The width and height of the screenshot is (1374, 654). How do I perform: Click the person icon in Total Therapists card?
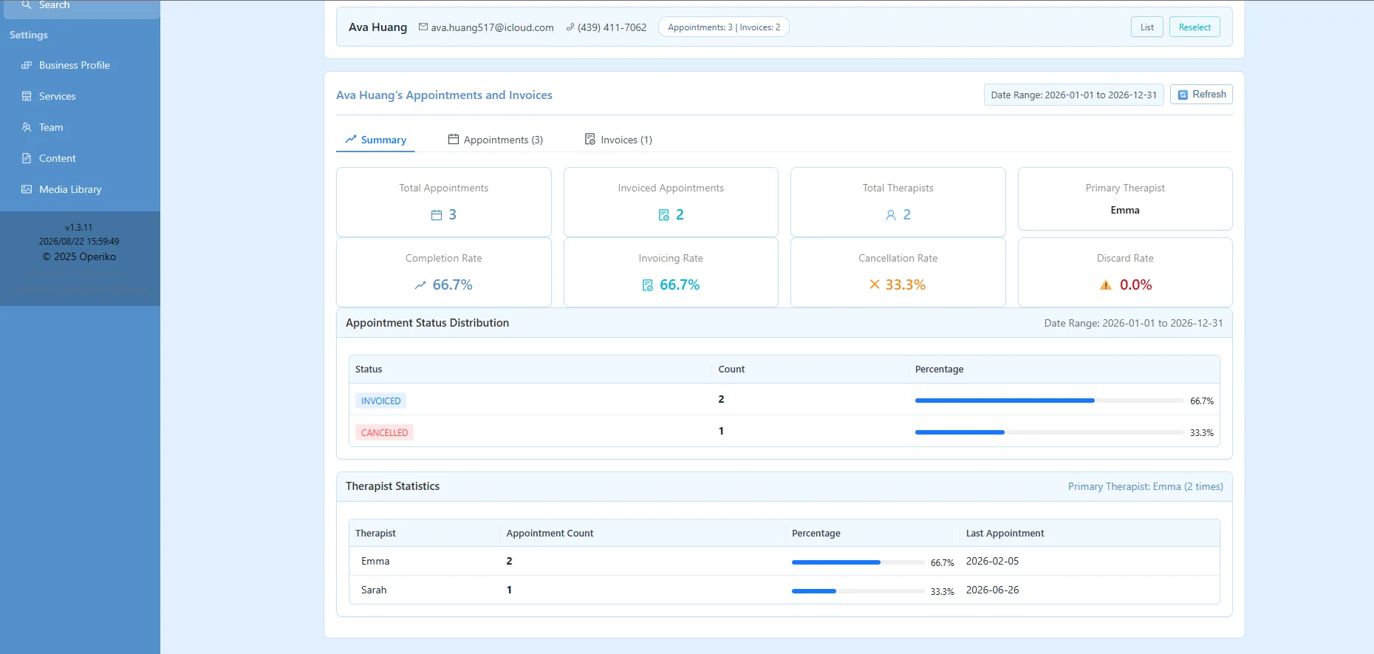[891, 215]
